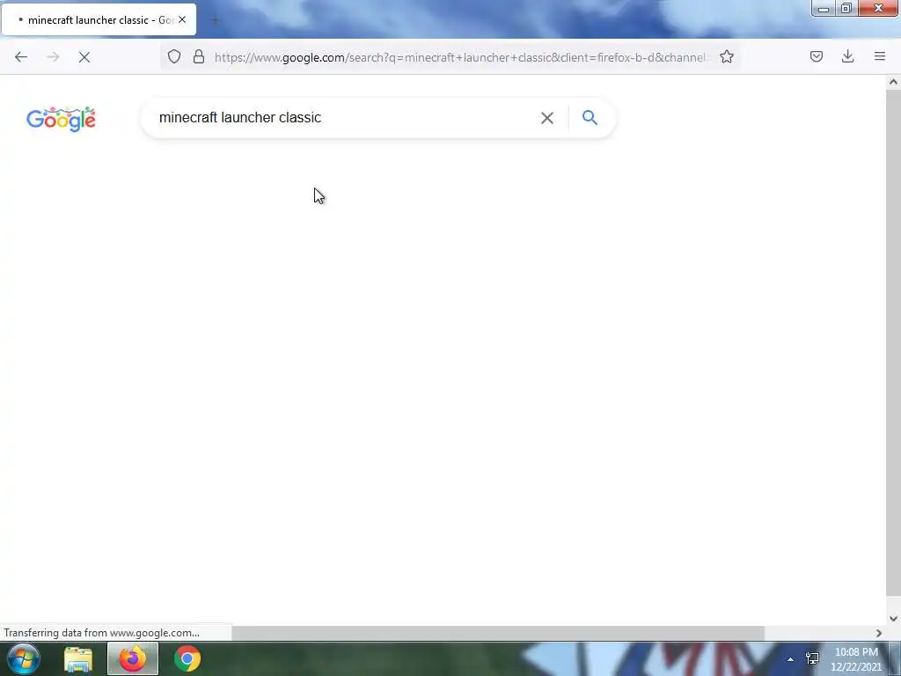Close the Firefox window
This screenshot has height=676, width=901.
click(x=879, y=8)
